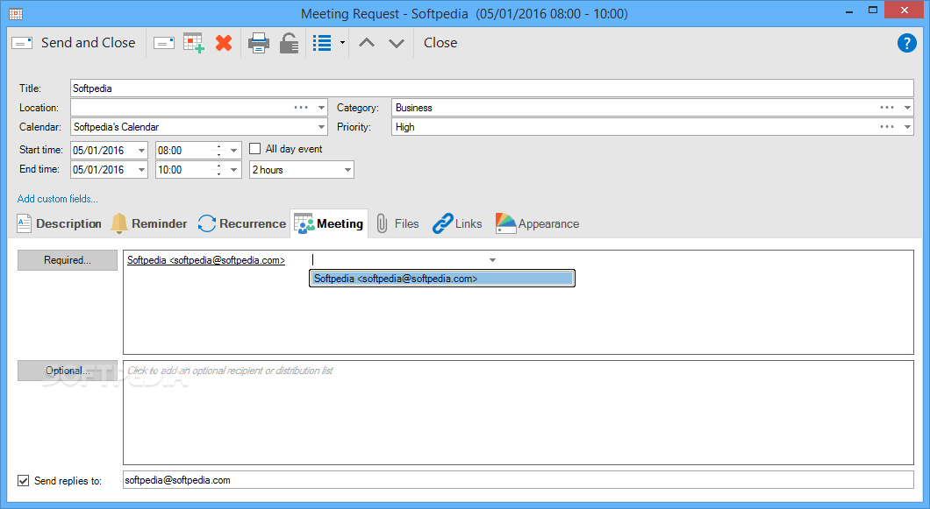
Task: Switch to the Recurrence tab
Action: click(x=242, y=223)
